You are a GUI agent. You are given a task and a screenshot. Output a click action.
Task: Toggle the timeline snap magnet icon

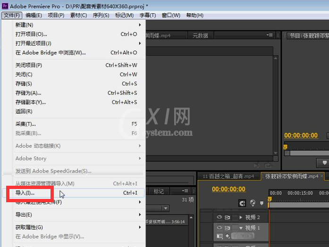(x=242, y=203)
